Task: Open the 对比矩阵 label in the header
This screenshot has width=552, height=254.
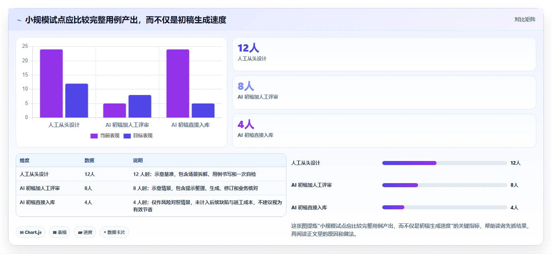Action: 525,19
